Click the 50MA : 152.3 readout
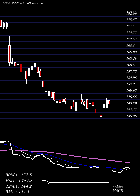Image resolution: width=140 pixels, height=196 pixels. pyautogui.click(x=19, y=175)
